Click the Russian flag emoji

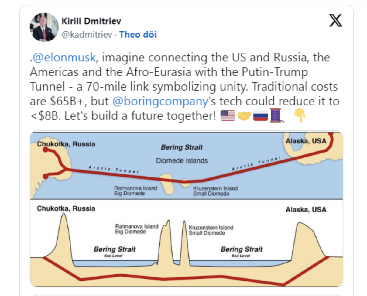[x=260, y=115]
